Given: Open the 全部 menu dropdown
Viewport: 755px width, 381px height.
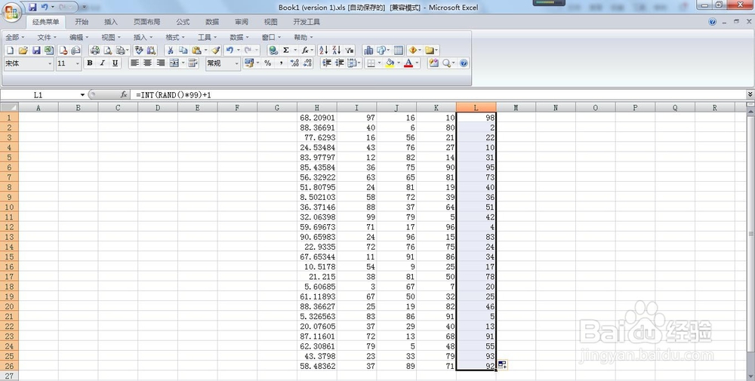Looking at the screenshot, I should tap(15, 37).
